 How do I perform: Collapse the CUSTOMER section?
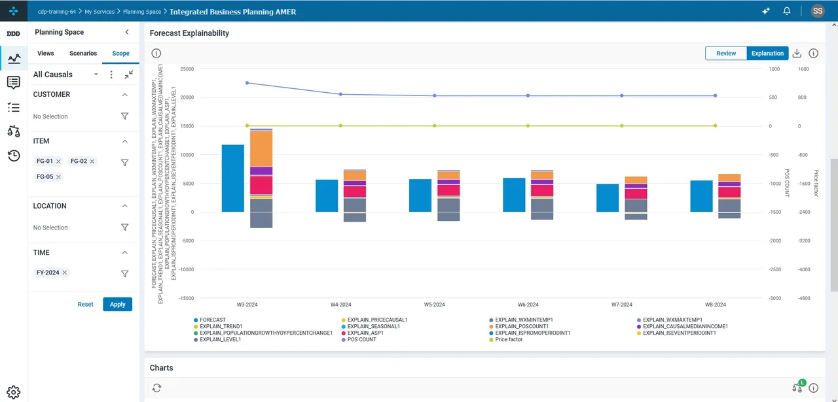point(125,95)
